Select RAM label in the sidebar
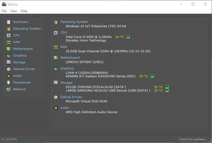Viewport: 212px width, 143px height. pos(16,42)
